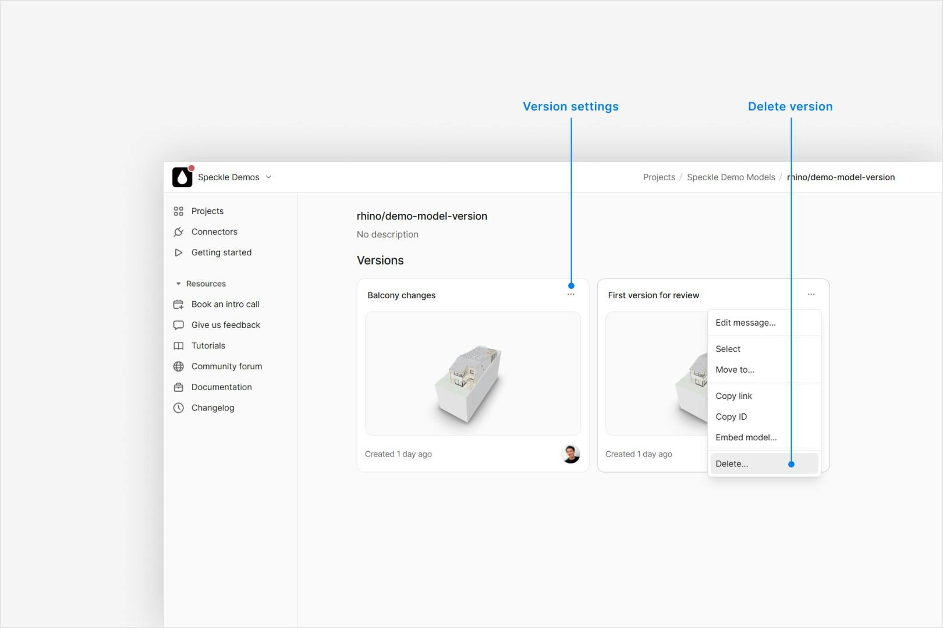Click Created 1 day ago on Balcony changes

click(x=398, y=454)
